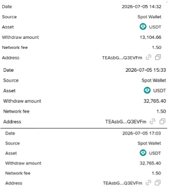Click date 2026-07-05 15:33
The image size is (169, 192).
coord(146,70)
